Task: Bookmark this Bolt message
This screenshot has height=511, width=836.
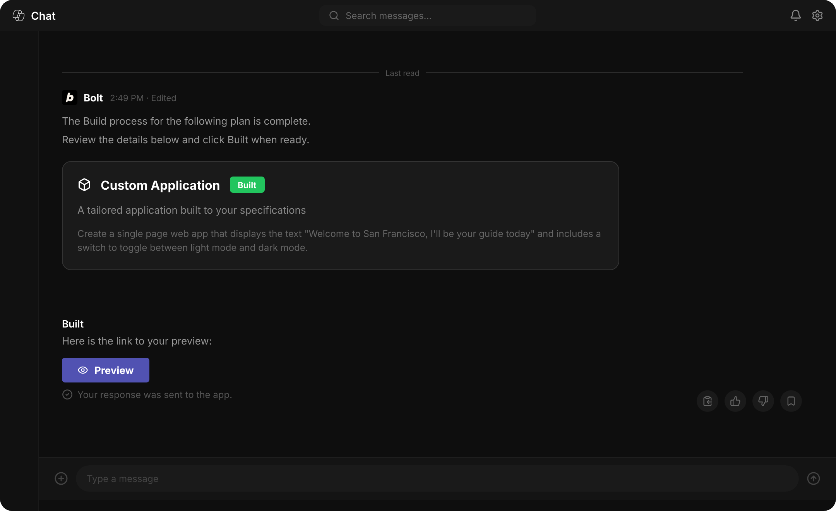Action: (791, 401)
